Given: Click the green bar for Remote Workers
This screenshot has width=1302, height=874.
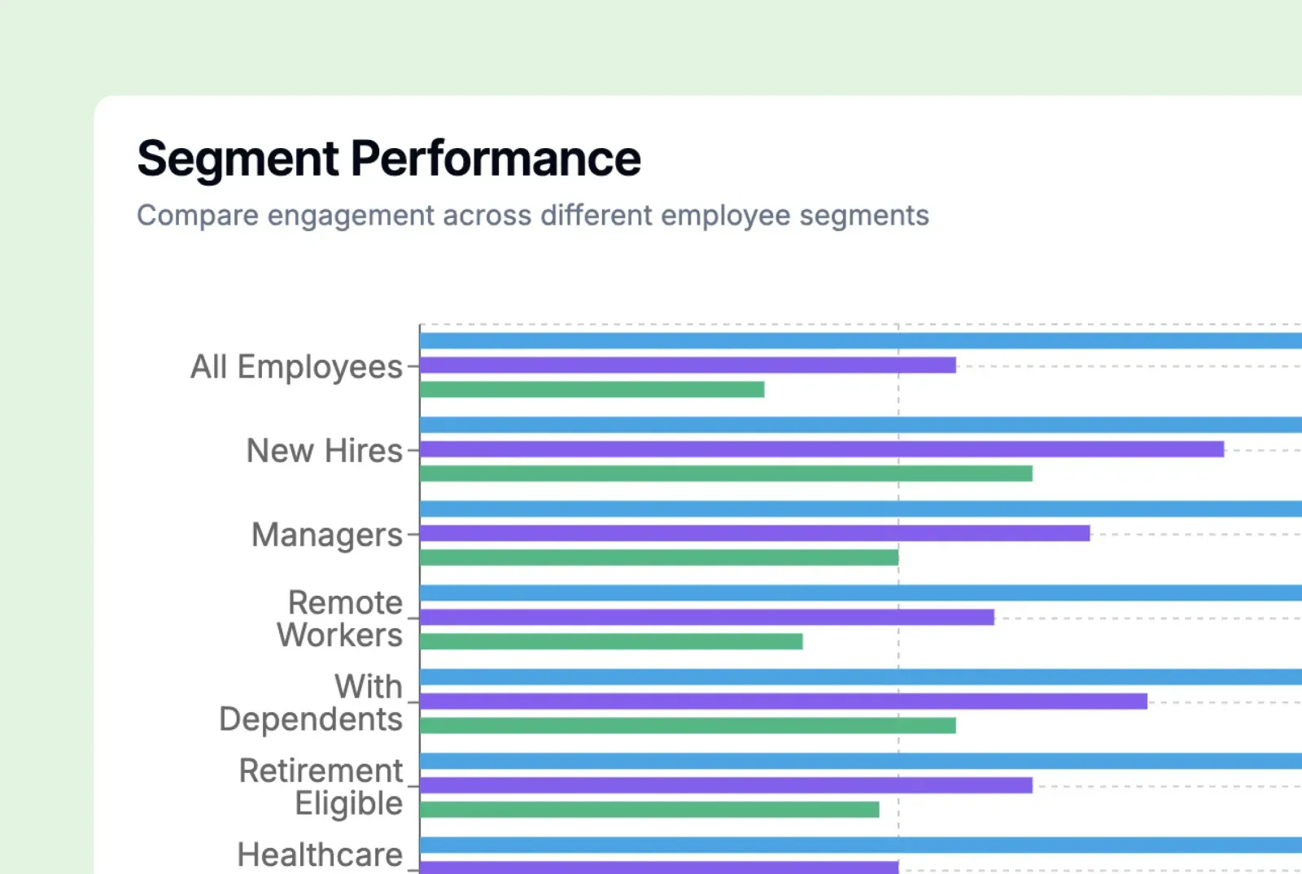Looking at the screenshot, I should (x=611, y=641).
